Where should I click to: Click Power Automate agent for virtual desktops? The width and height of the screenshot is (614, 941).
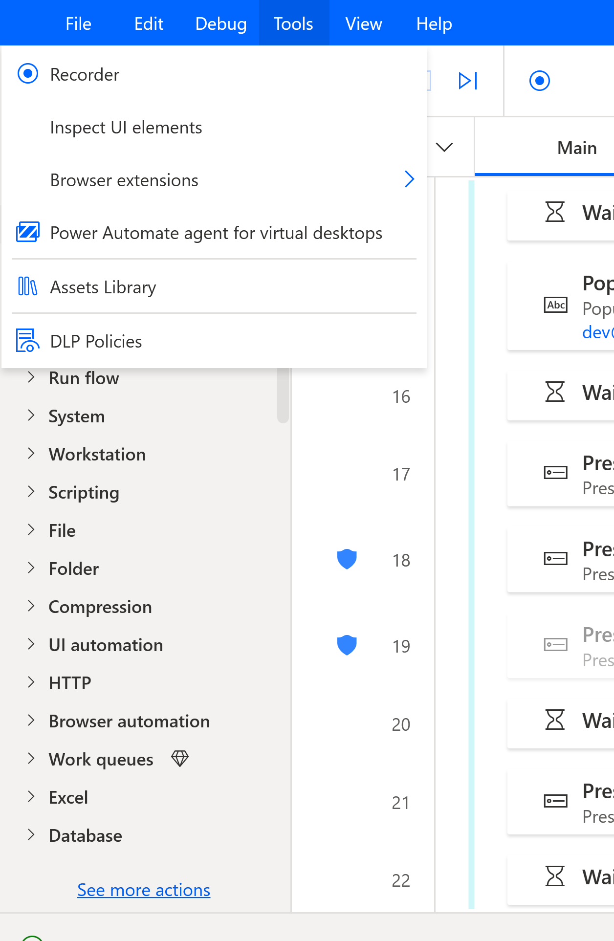pyautogui.click(x=214, y=233)
